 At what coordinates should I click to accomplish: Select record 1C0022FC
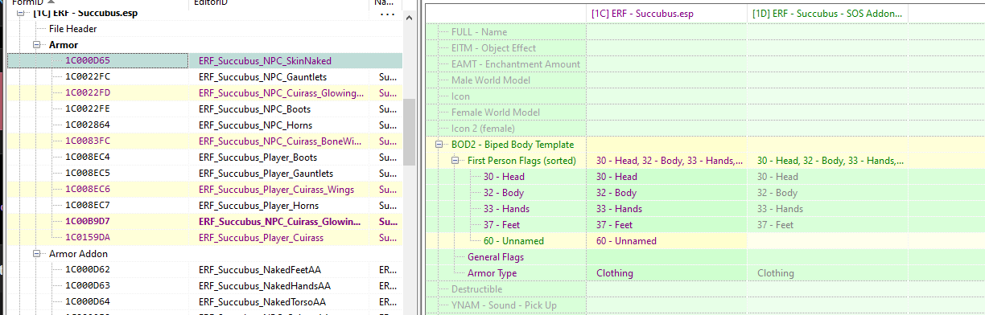(x=88, y=77)
